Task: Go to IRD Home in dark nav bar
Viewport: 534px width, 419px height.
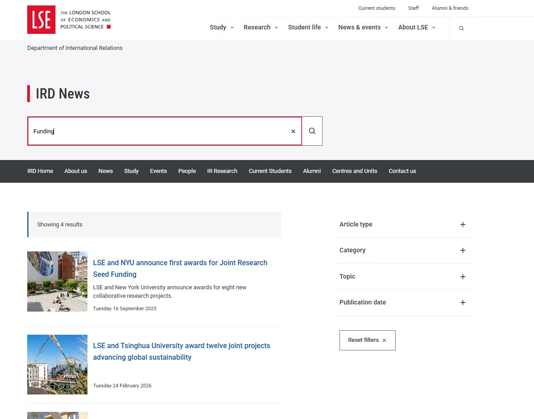Action: point(40,171)
